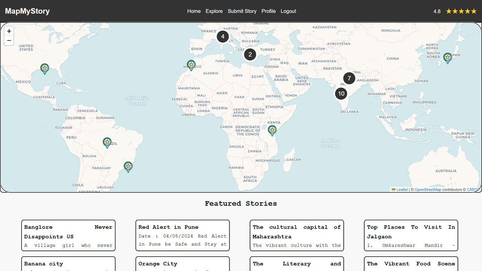Open the Red Alert in Pune story card

point(183,235)
